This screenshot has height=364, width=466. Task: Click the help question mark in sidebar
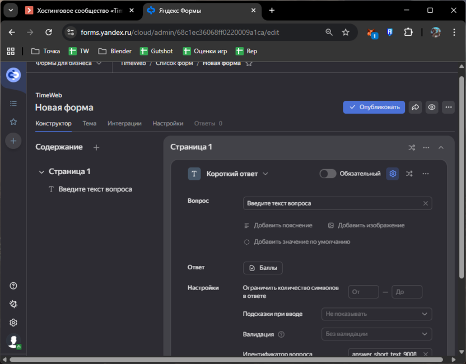(13, 286)
